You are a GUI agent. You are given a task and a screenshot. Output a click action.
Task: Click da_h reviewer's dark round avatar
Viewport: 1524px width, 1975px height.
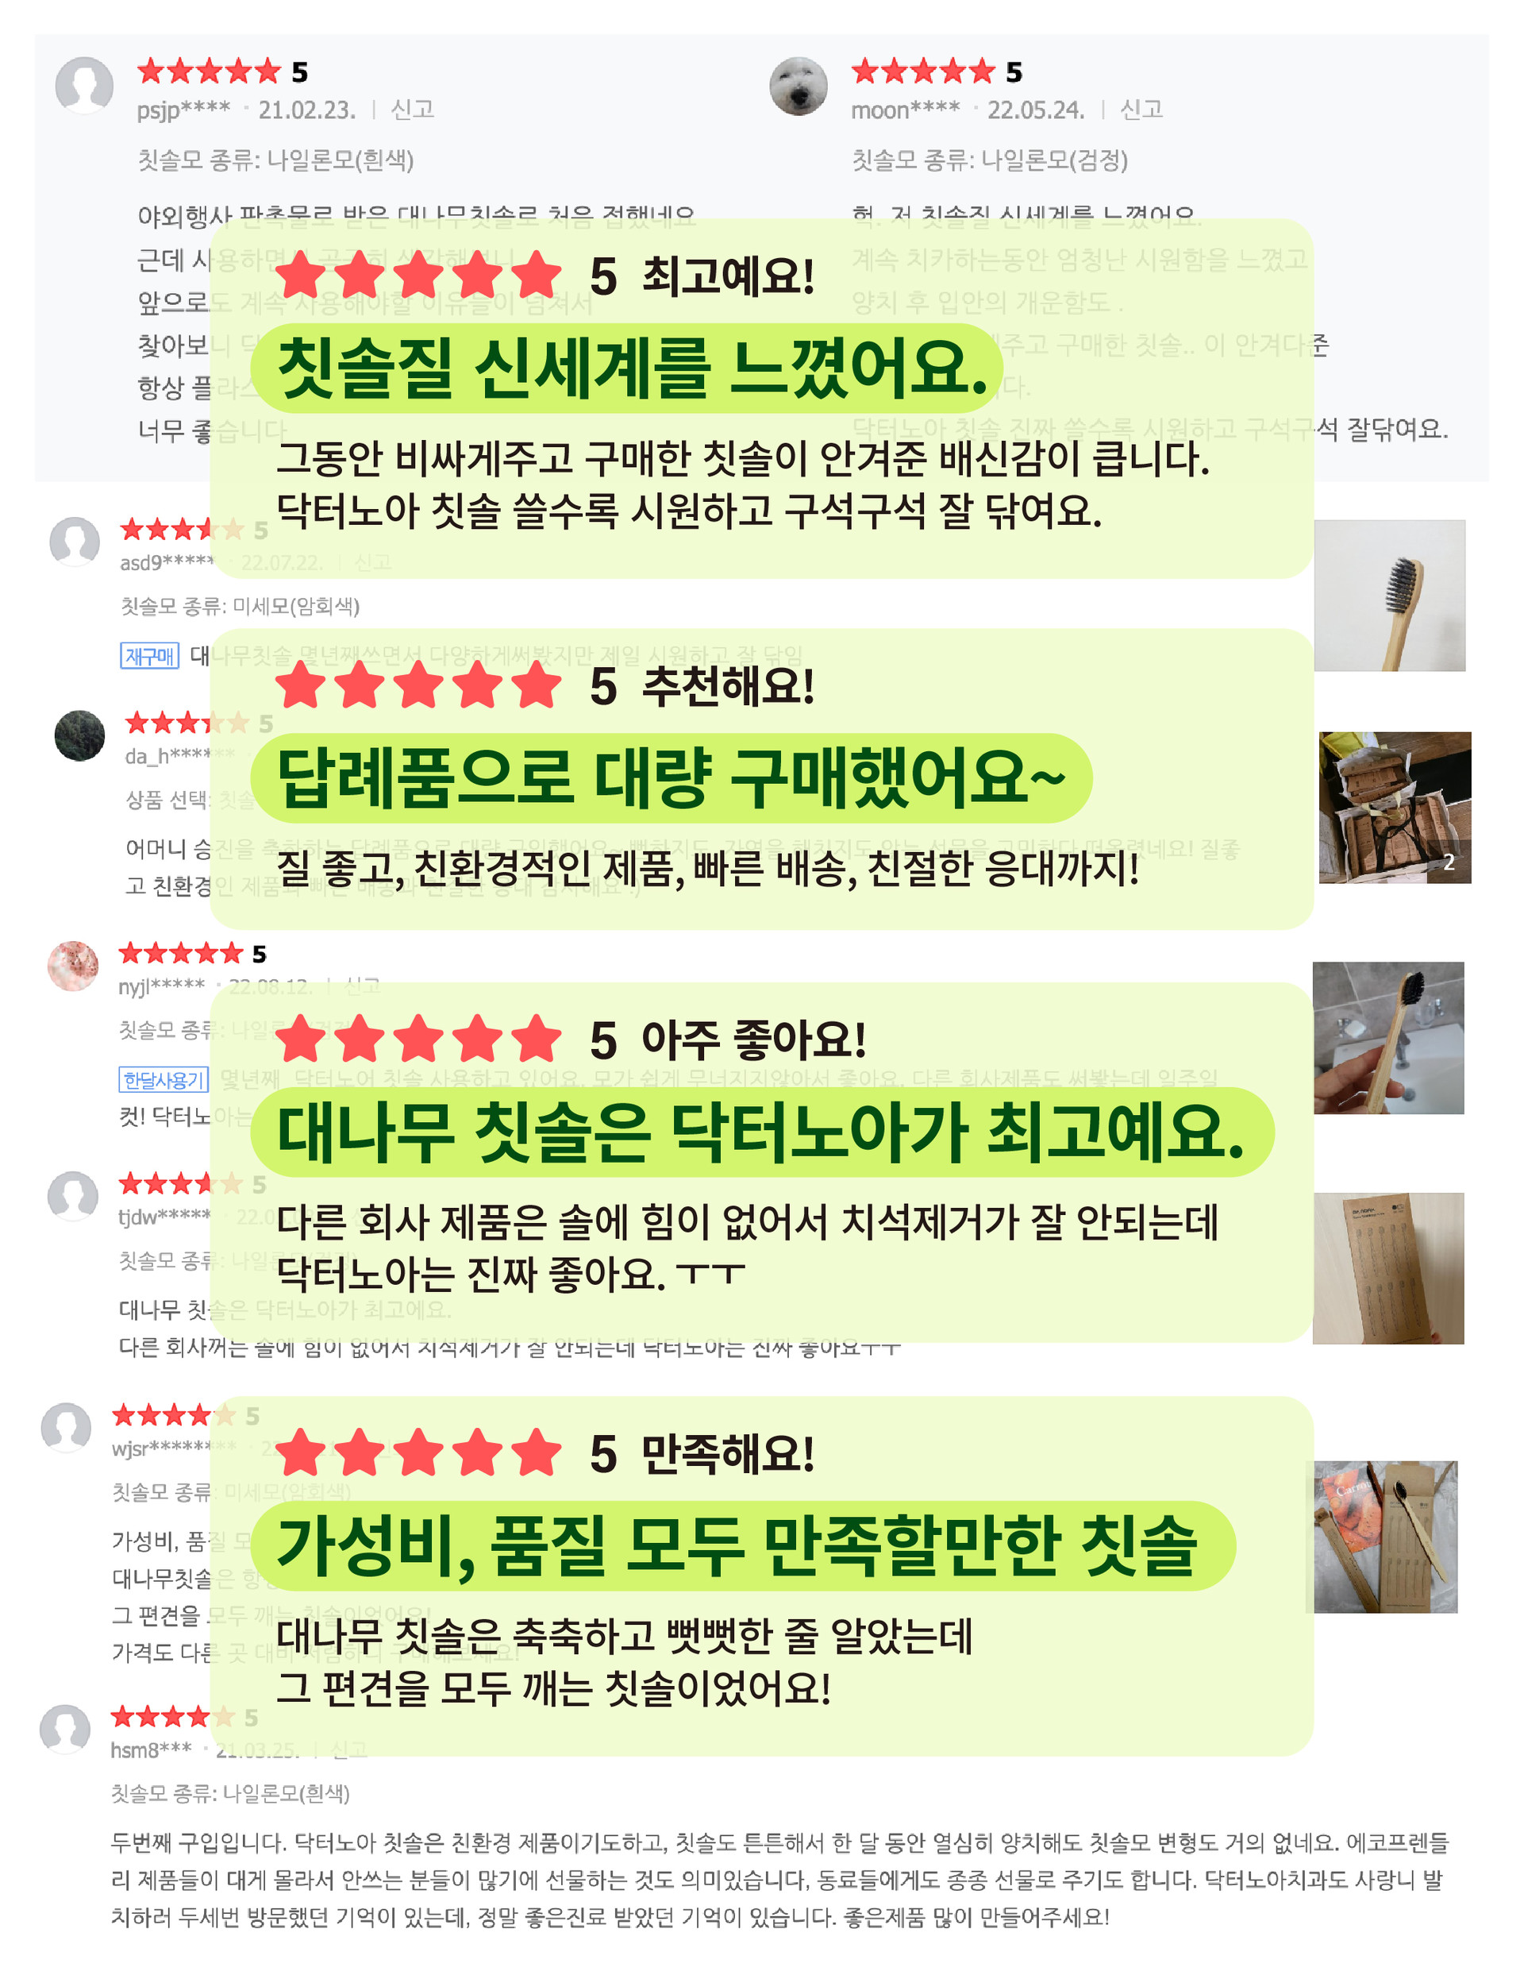[79, 735]
